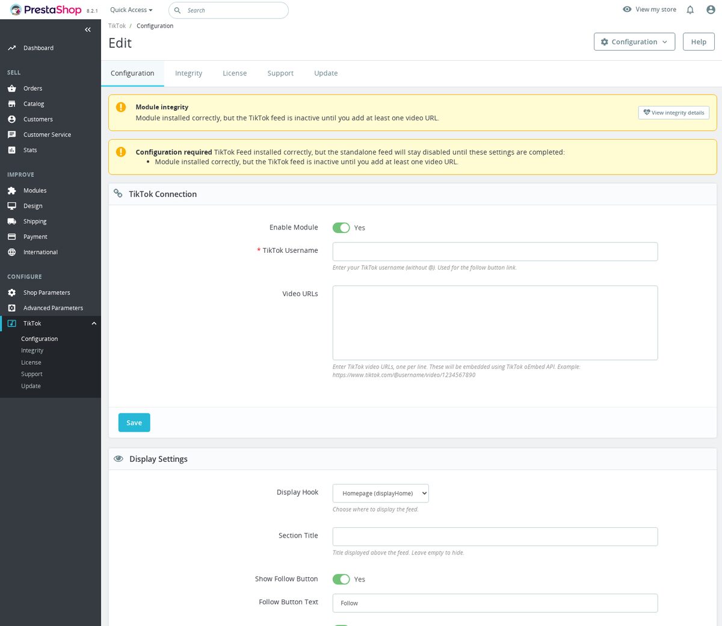Click the Design monitor icon
Screen dimensions: 722x626
pyautogui.click(x=11, y=206)
